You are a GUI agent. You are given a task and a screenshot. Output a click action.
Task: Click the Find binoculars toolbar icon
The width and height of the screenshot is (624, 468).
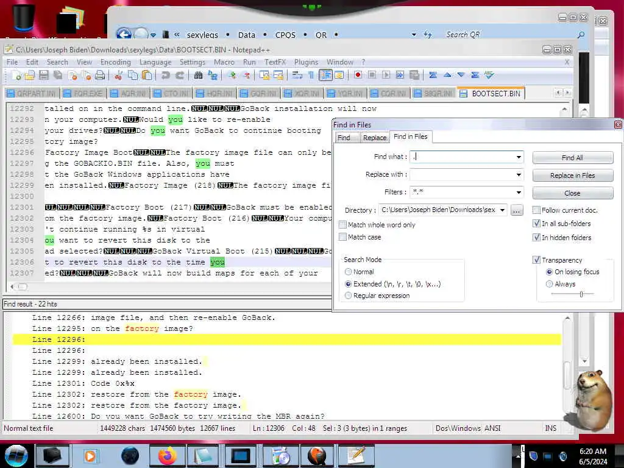coord(198,75)
